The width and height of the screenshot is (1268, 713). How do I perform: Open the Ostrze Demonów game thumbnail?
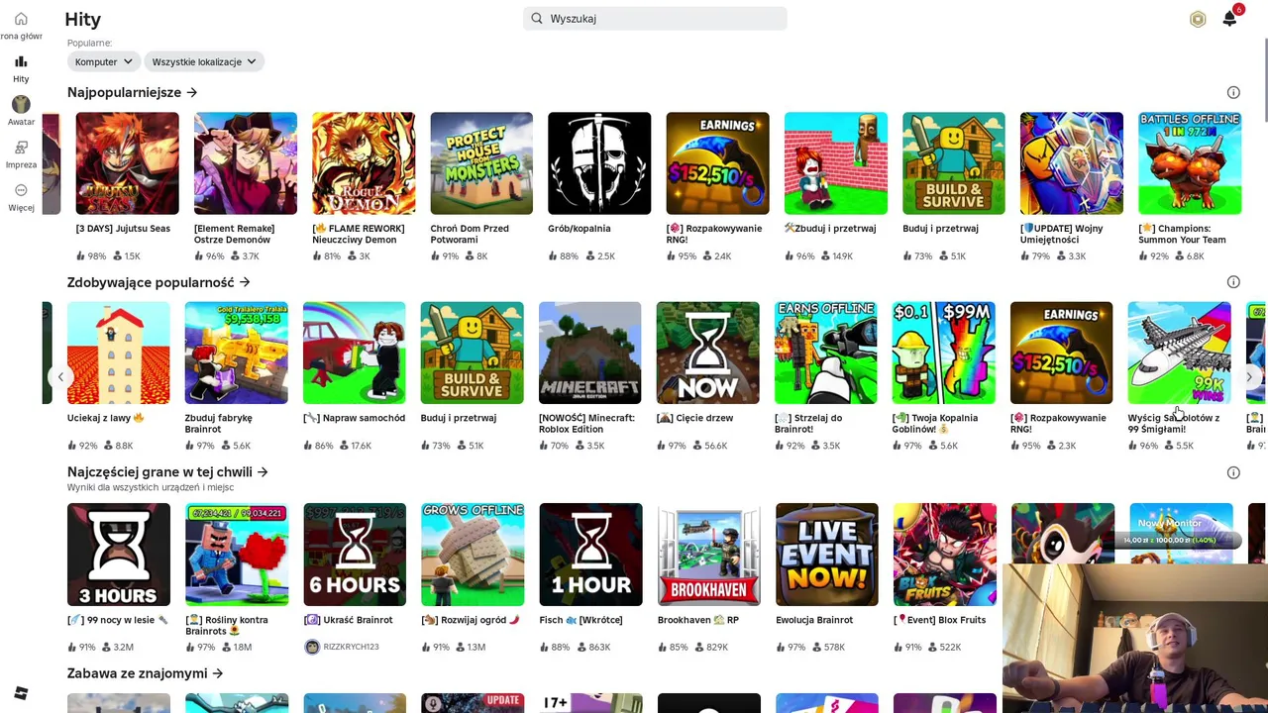246,163
